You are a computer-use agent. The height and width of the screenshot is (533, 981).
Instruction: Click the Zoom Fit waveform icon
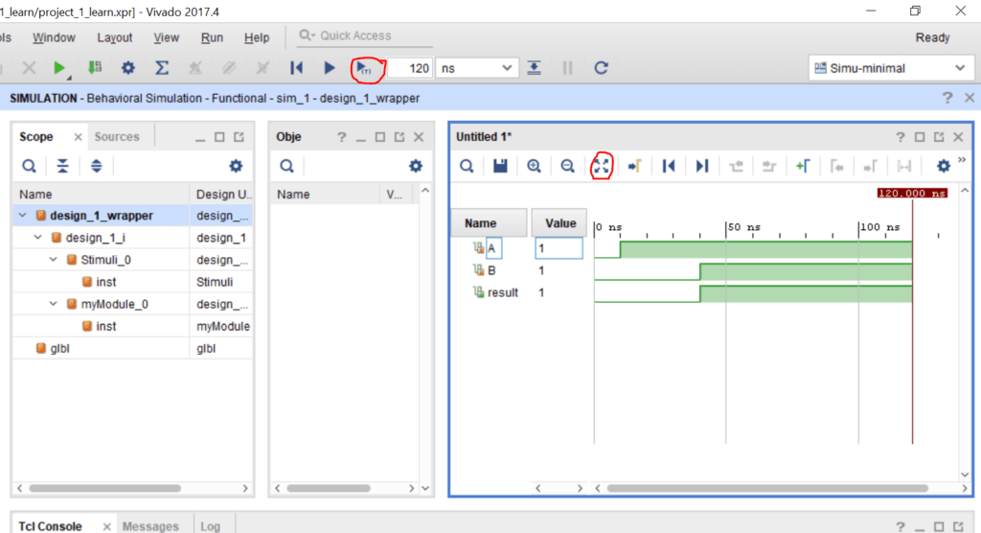[602, 166]
